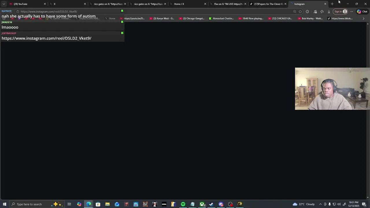This screenshot has width=370, height=208.
Task: Click the Type here to search box
Action: [x=37, y=204]
